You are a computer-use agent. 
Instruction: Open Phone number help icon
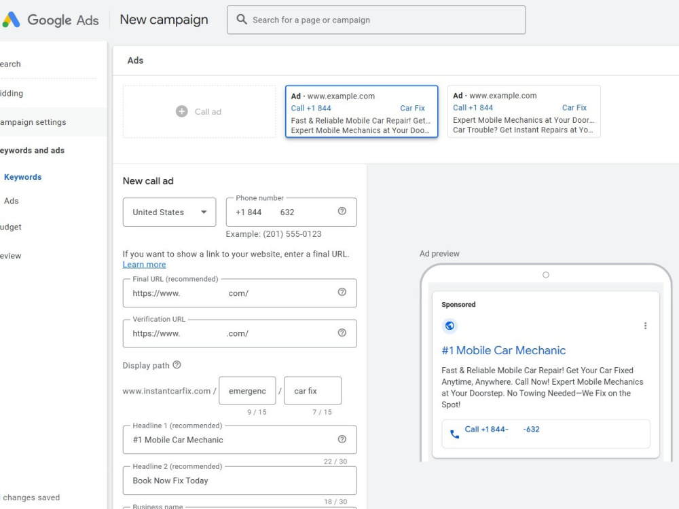[342, 211]
